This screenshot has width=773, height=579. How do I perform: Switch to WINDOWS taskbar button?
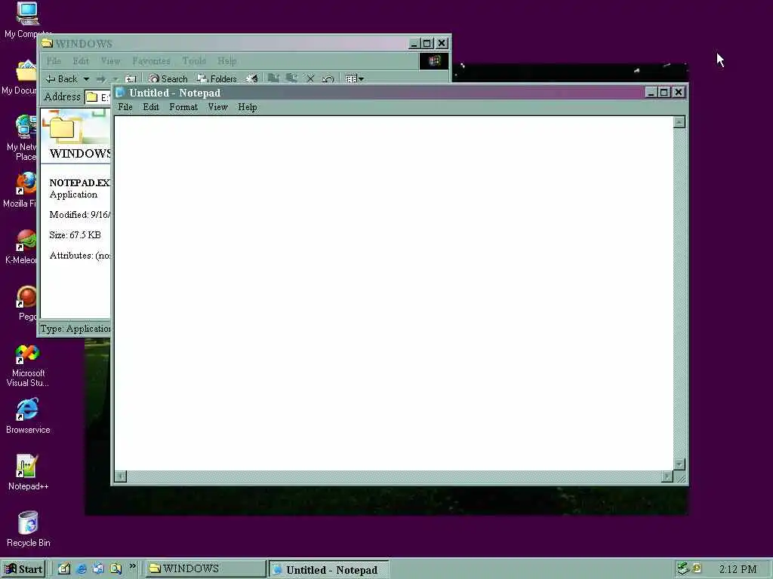click(205, 568)
